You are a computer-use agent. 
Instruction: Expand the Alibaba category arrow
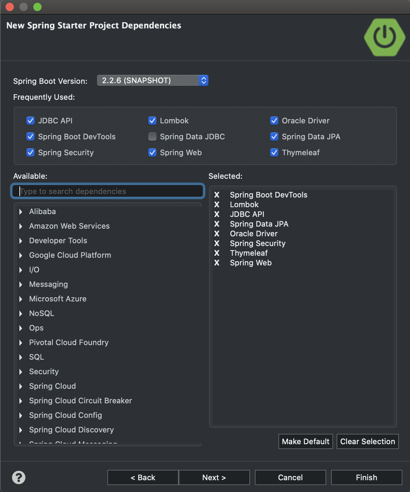(x=21, y=212)
